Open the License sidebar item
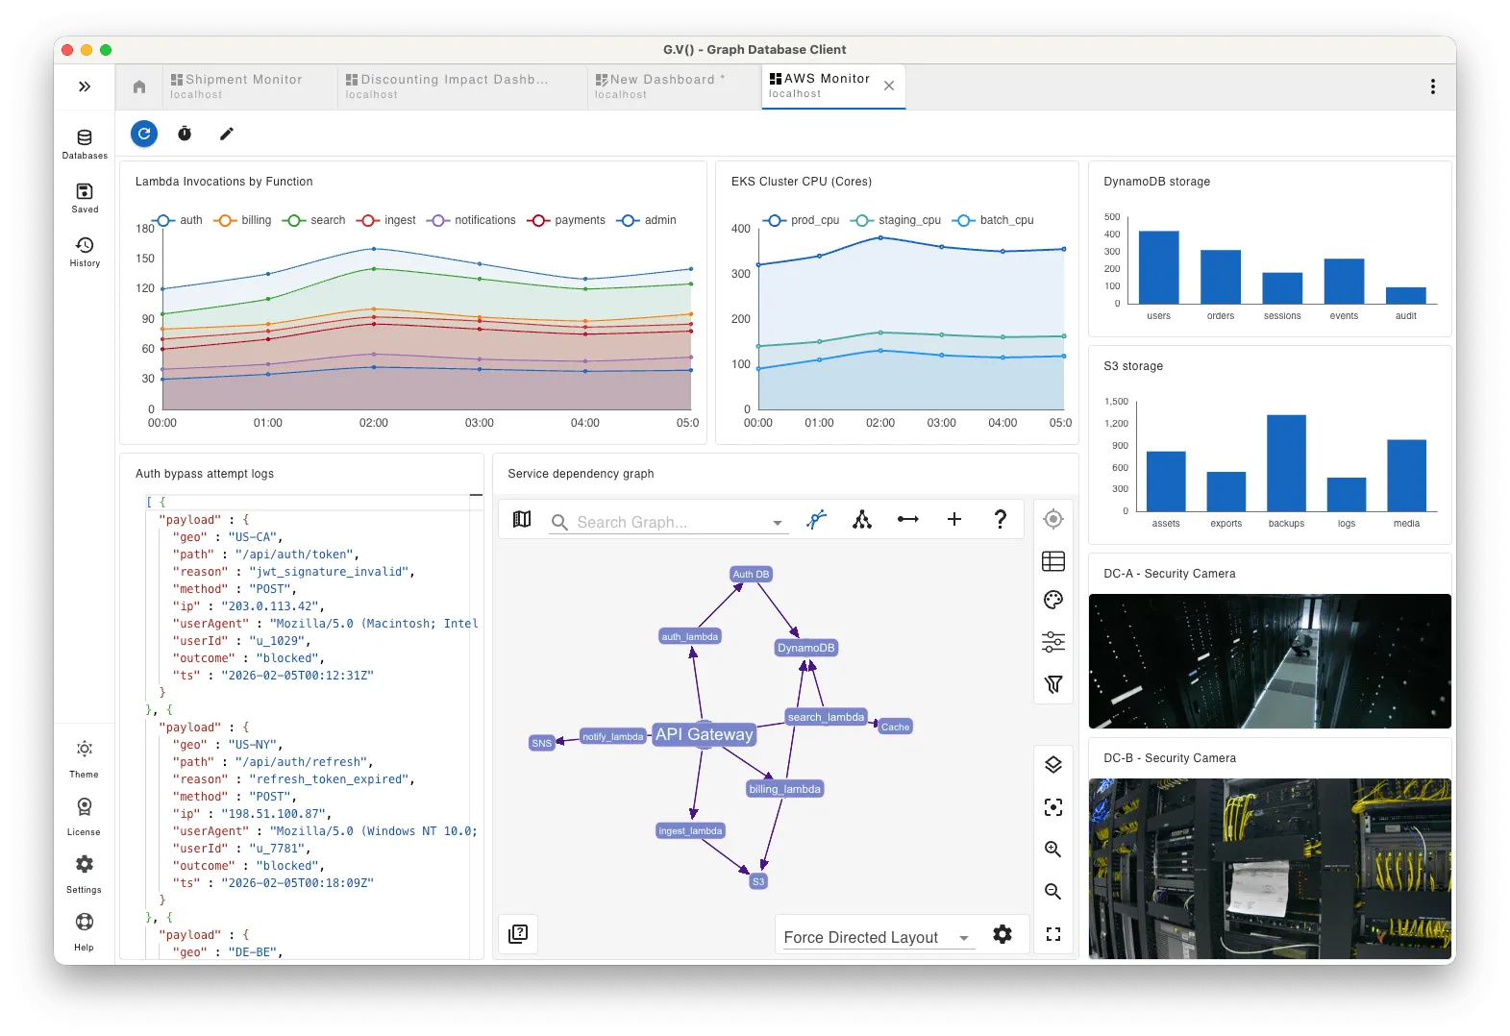Image resolution: width=1510 pixels, height=1036 pixels. coord(84,816)
